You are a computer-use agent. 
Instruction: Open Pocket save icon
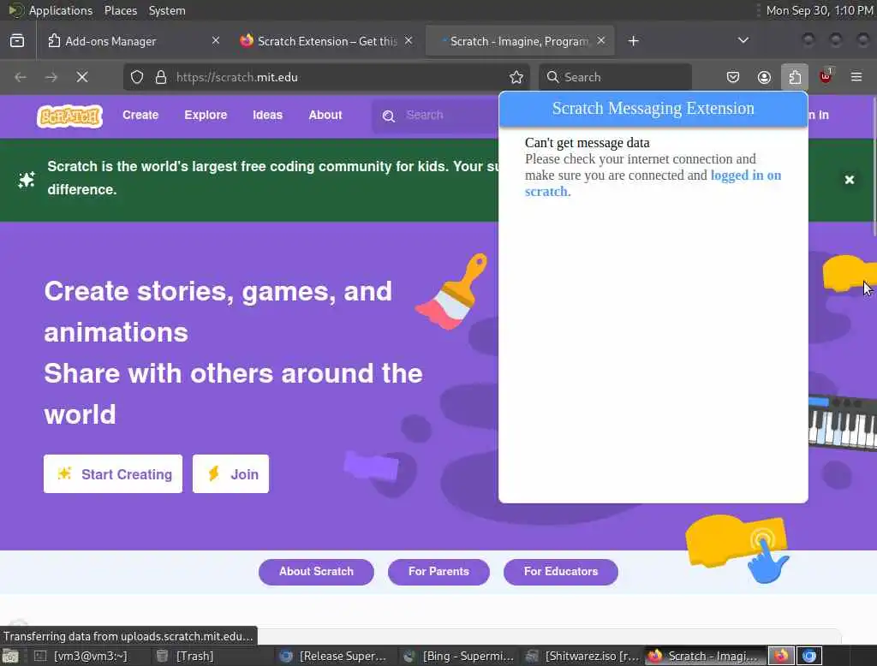[x=733, y=77]
